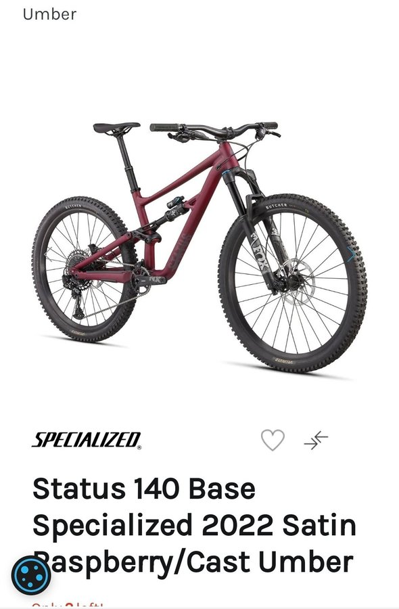Show next product image with blue chevron
The image size is (399, 609).
coord(351,254)
